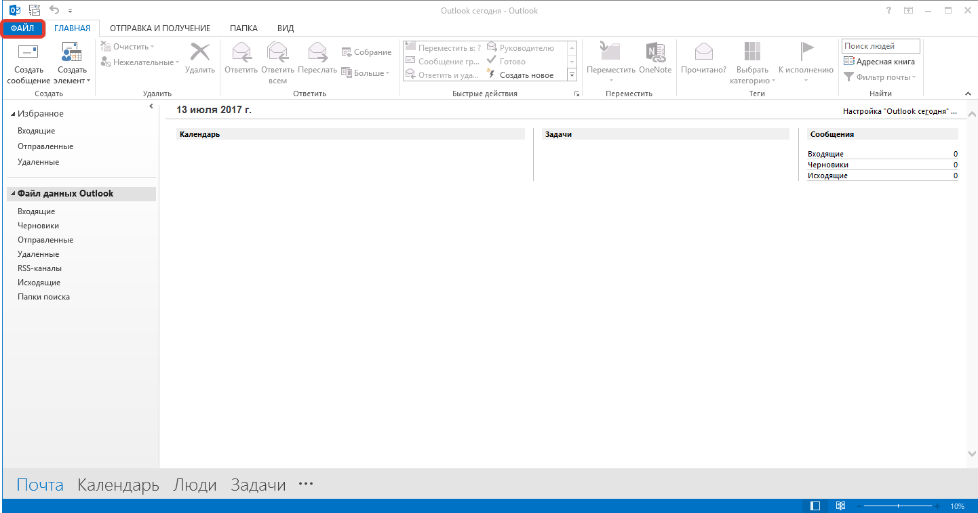The height and width of the screenshot is (513, 978).
Task: Select the RSS feeds (RSS-каналы) folder
Action: (x=39, y=268)
